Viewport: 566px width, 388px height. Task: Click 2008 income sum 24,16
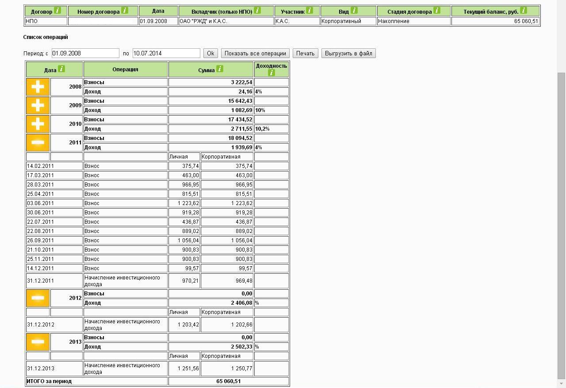point(245,92)
